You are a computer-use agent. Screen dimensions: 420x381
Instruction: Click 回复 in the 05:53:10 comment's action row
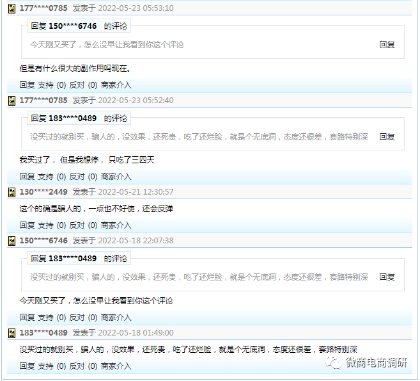click(x=27, y=85)
